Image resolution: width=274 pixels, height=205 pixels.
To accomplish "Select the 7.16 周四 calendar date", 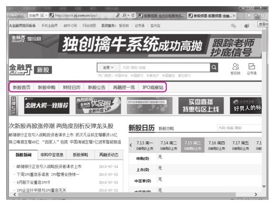I will point(217,145).
